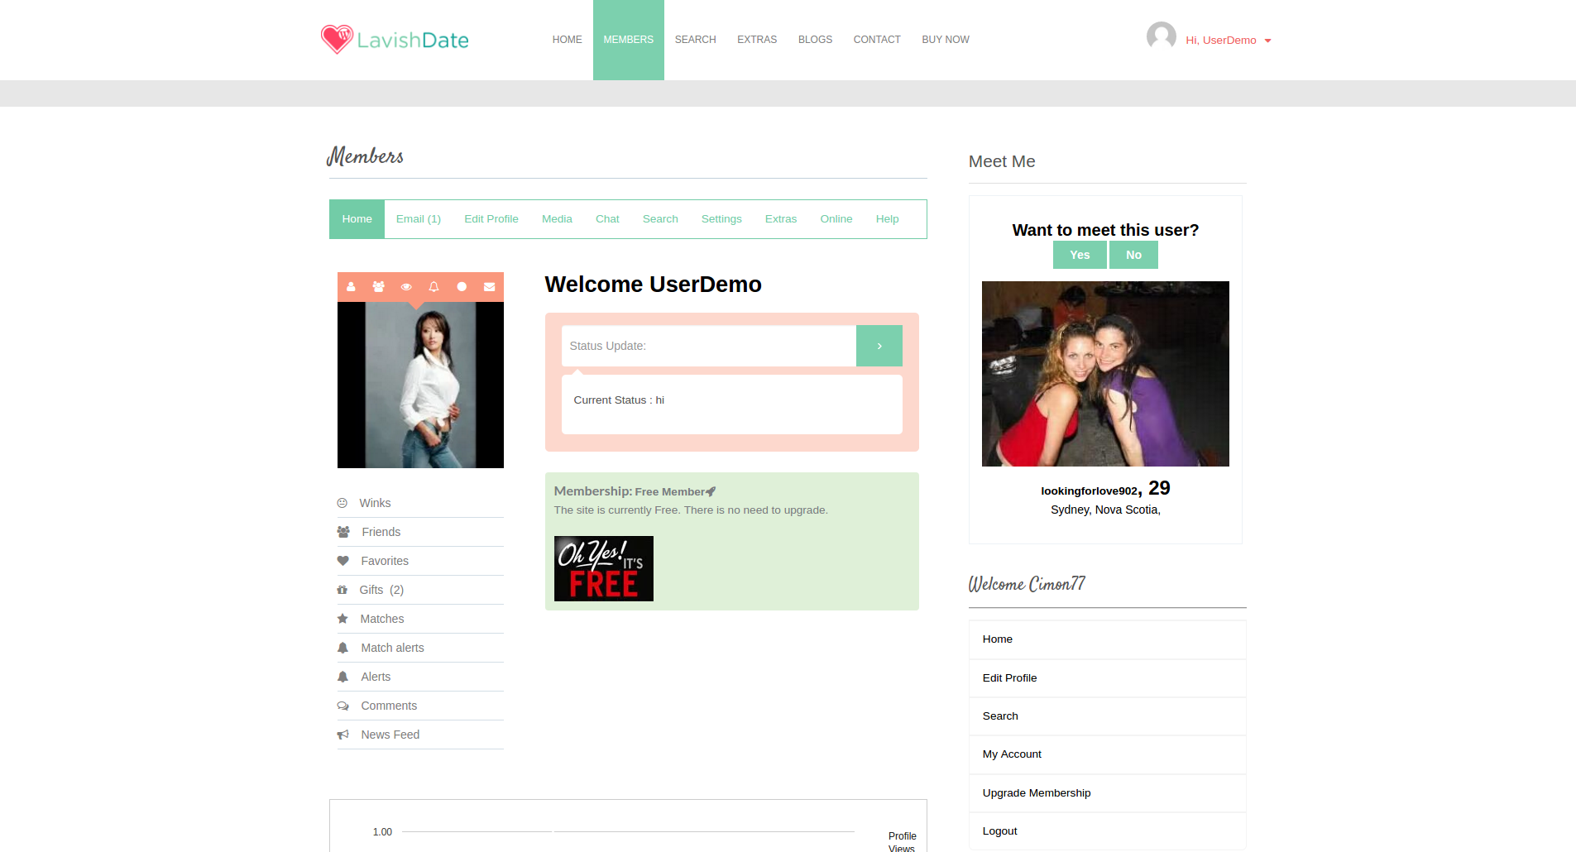This screenshot has height=852, width=1576.
Task: Focus the Status Update input field
Action: pyautogui.click(x=709, y=346)
